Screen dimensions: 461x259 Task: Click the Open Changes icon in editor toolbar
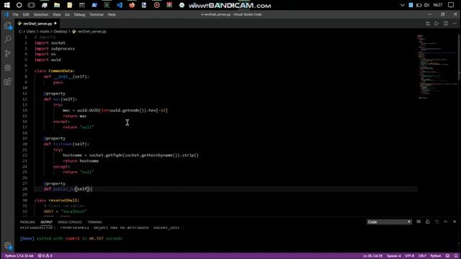428,24
